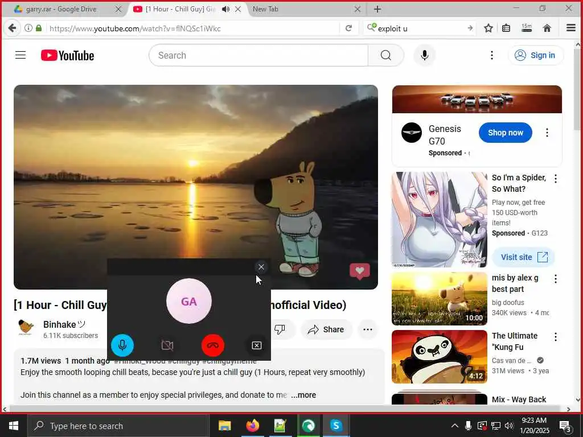583x437 pixels.
Task: Click the green padlock security icon
Action: (39, 28)
